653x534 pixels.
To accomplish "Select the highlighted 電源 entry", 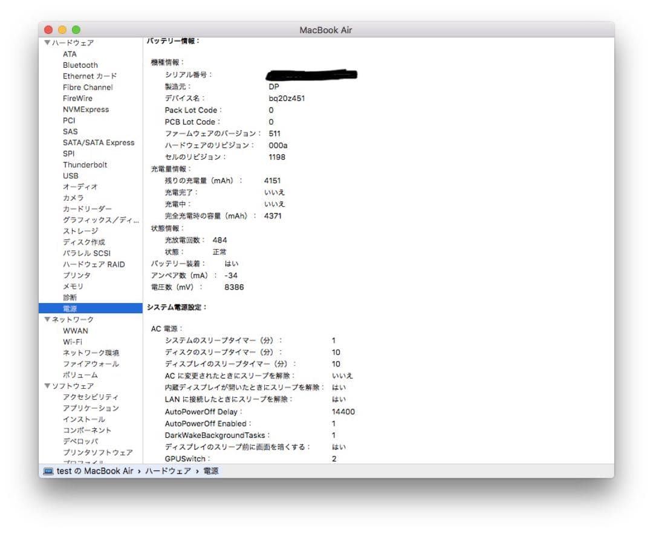I will pyautogui.click(x=70, y=308).
